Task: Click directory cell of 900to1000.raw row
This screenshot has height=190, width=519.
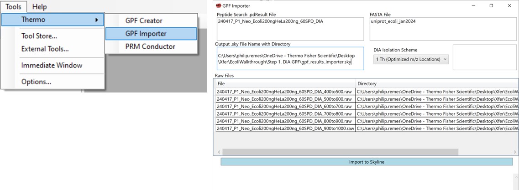Action: click(x=437, y=128)
